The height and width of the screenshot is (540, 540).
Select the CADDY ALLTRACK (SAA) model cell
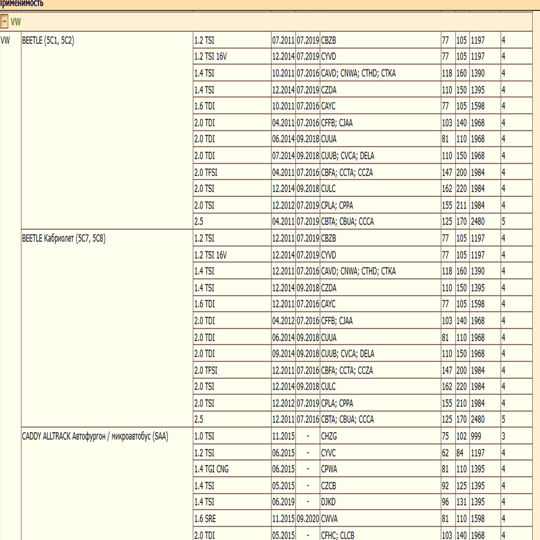point(95,436)
